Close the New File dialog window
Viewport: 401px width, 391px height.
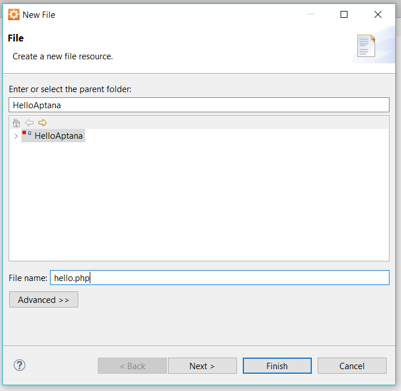click(378, 14)
